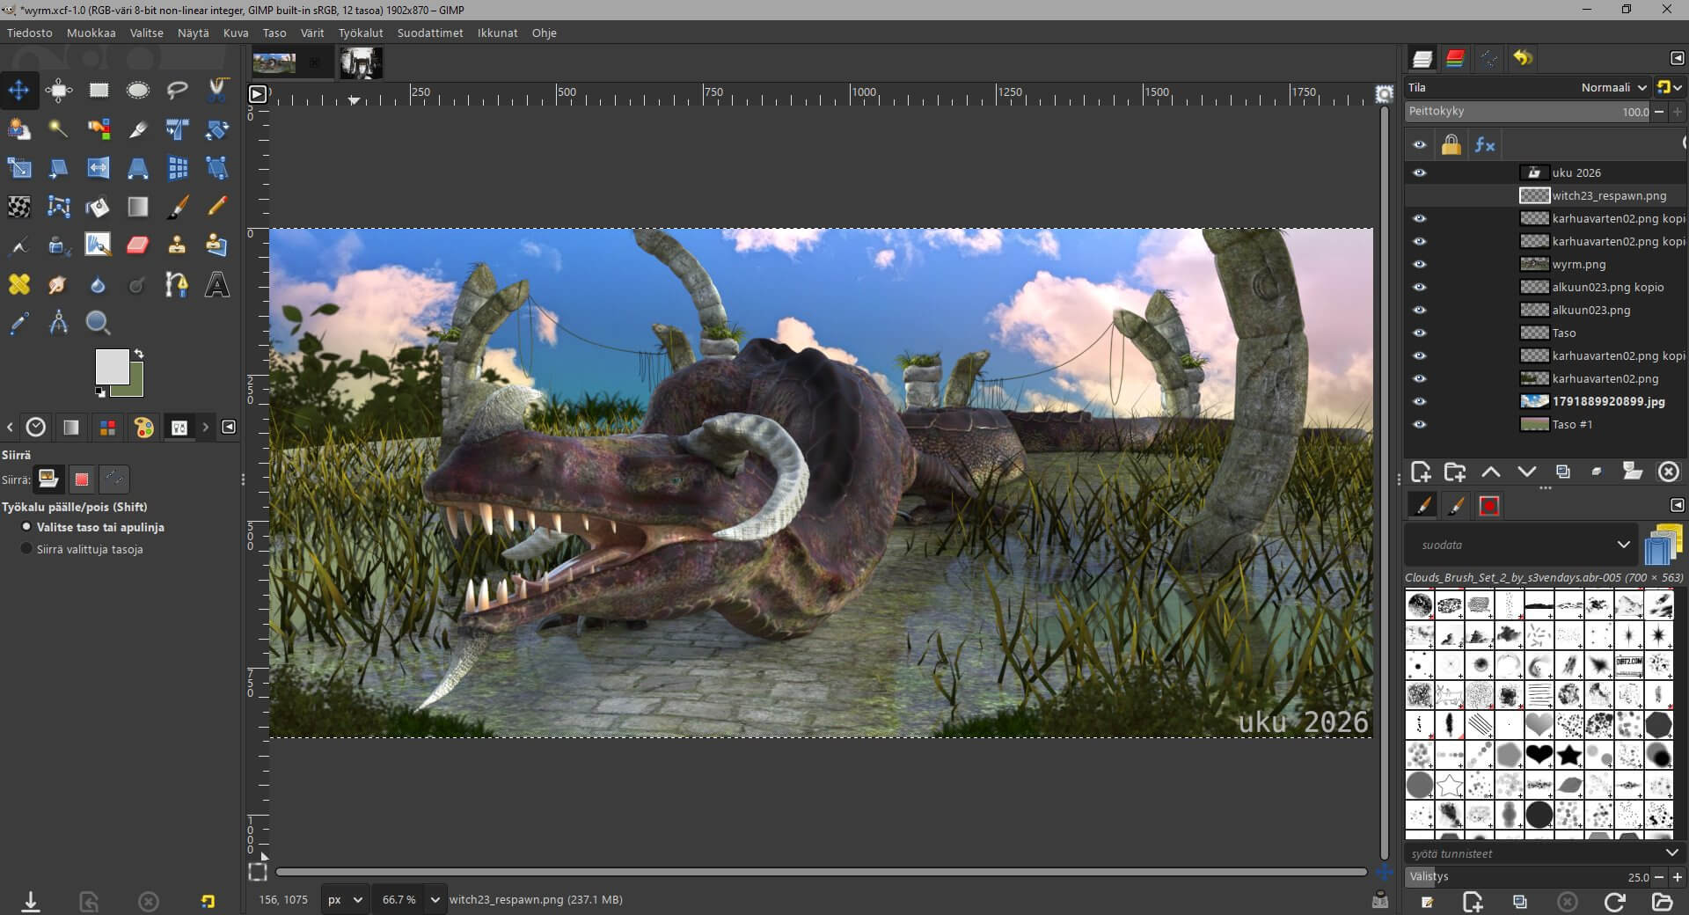Hide the alkuun023.png layer
The image size is (1689, 915).
[x=1419, y=310]
